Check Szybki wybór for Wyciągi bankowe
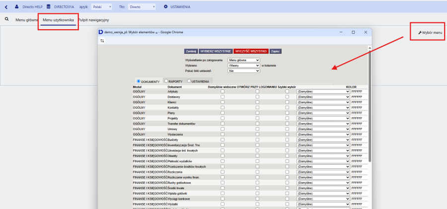Image resolution: width=447 pixels, height=209 pixels. tap(288, 199)
